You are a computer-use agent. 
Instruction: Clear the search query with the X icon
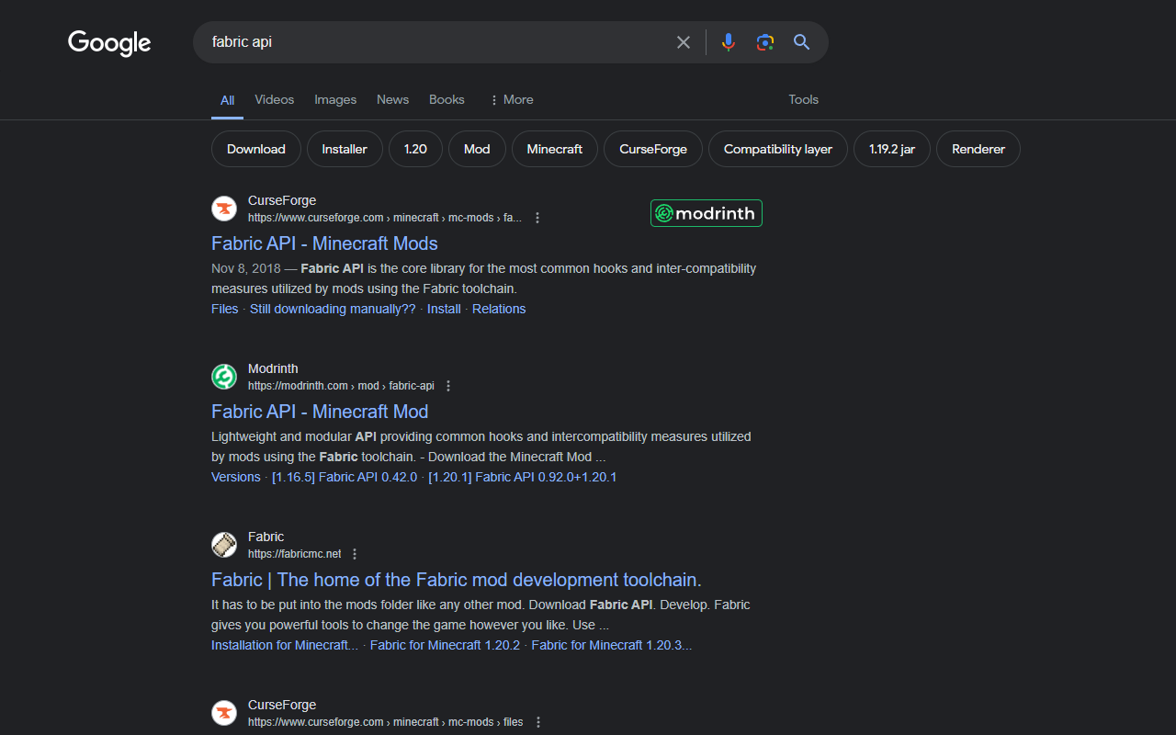pos(684,42)
